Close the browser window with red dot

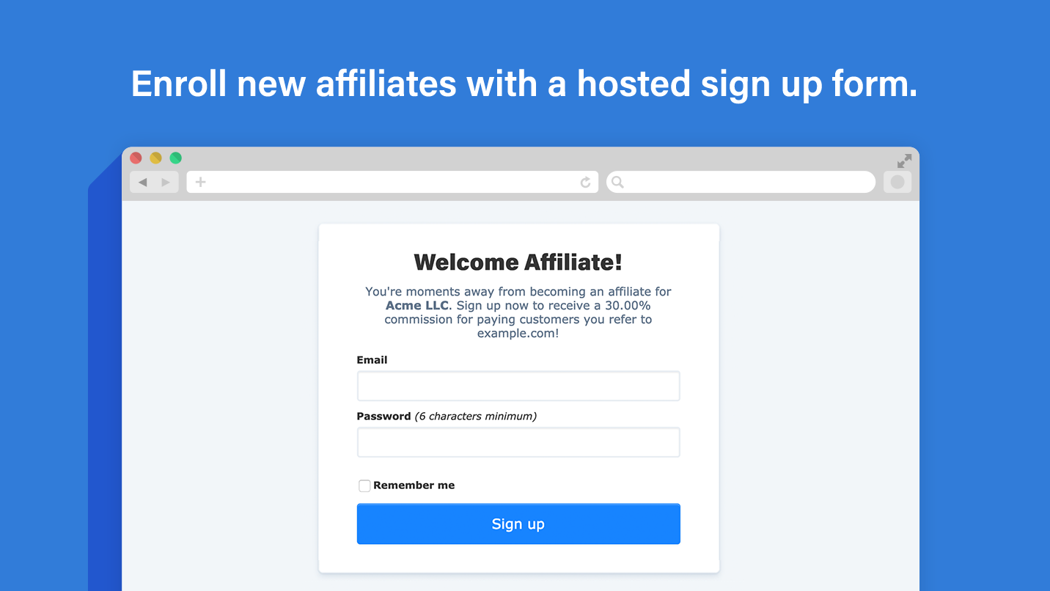[x=136, y=158]
